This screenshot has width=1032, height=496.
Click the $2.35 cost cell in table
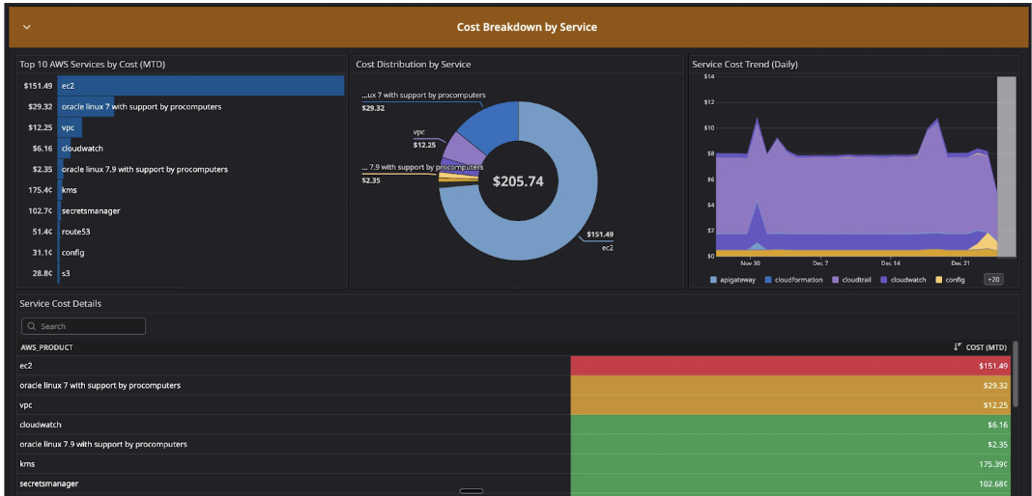point(790,445)
